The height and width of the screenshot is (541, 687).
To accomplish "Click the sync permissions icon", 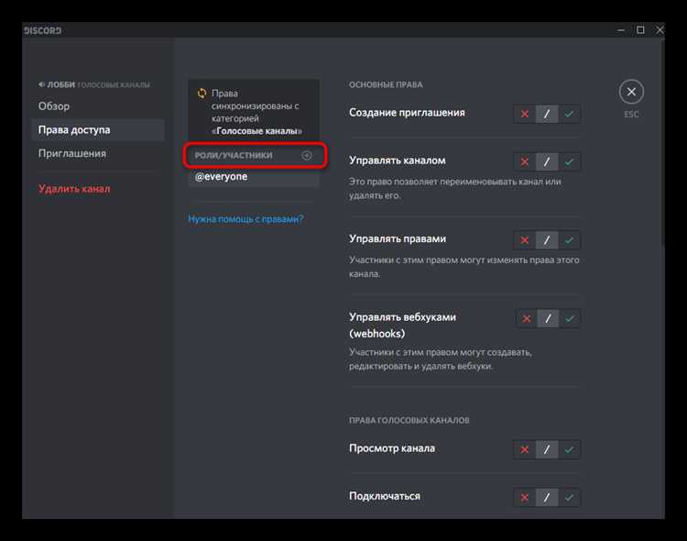I will click(x=202, y=94).
